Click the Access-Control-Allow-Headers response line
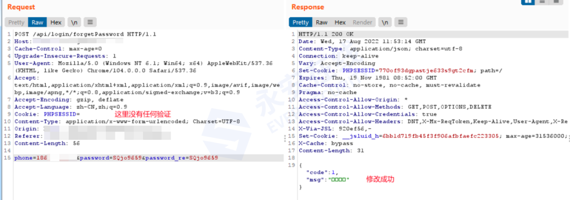The image size is (570, 200). click(433, 121)
